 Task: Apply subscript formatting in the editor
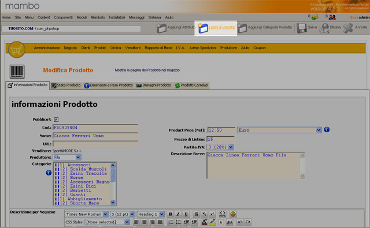[204, 214]
